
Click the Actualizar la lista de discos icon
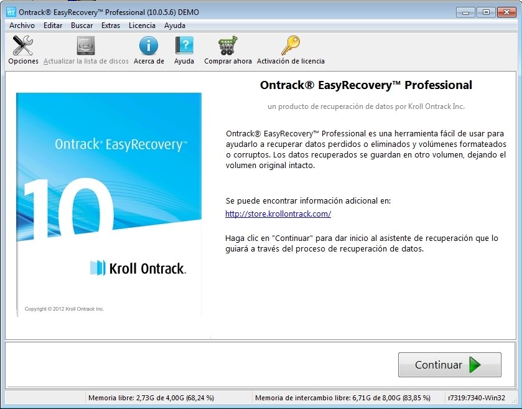[86, 45]
